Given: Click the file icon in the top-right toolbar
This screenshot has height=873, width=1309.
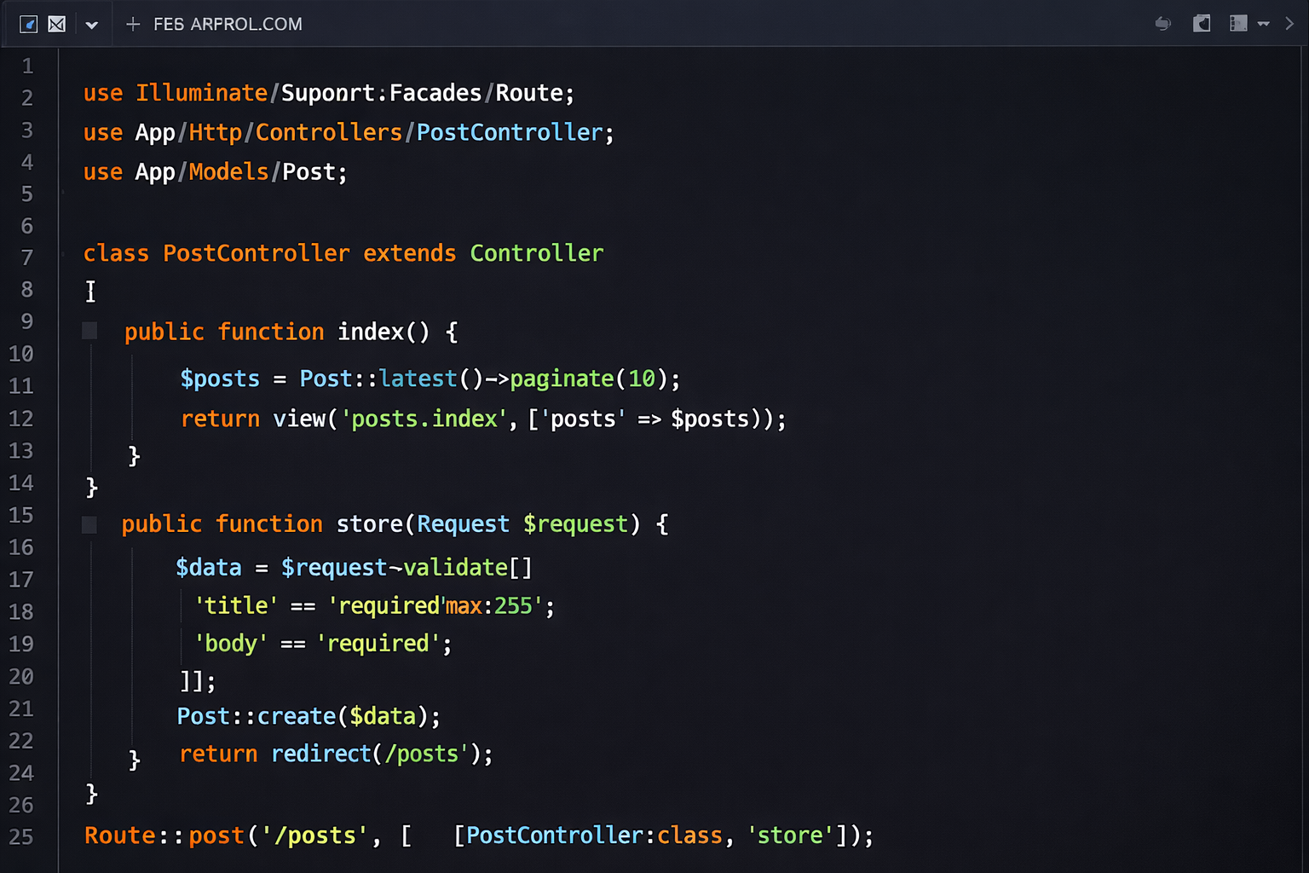Looking at the screenshot, I should 1202,23.
